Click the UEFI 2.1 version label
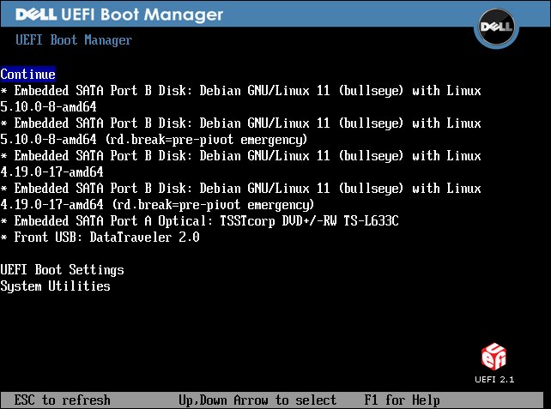 495,379
